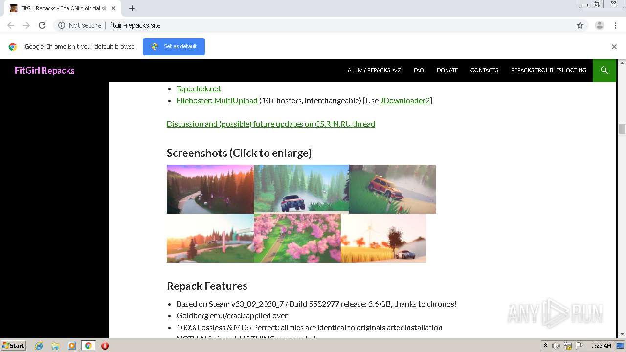The image size is (626, 352).
Task: Click the 100% Lossless & MD5 Perfect line
Action: 309,327
